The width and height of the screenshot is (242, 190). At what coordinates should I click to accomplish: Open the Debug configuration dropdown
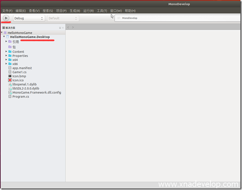(x=29, y=18)
